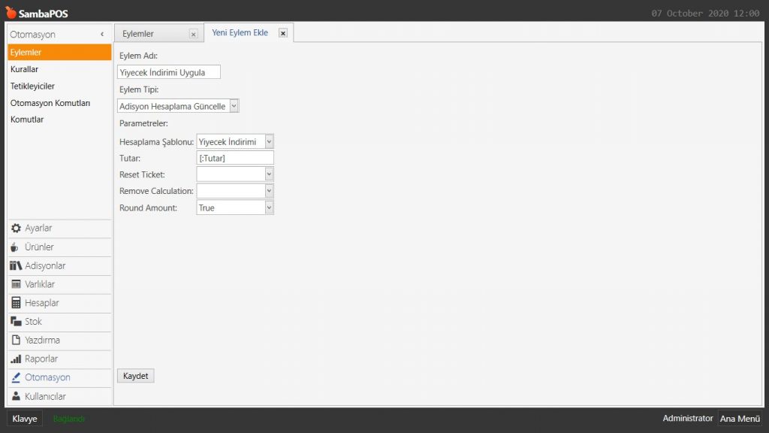Open the Hesaplama Şablonu dropdown
Image resolution: width=769 pixels, height=433 pixels.
[x=269, y=141]
